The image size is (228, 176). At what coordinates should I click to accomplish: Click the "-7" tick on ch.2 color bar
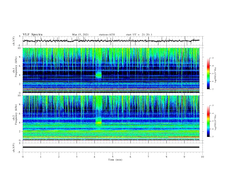(x=212, y=137)
